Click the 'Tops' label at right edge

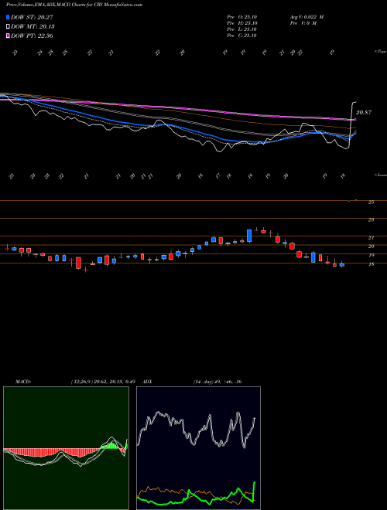(381, 52)
